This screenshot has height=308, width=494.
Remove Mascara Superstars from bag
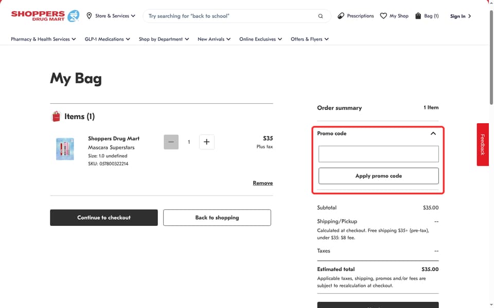pyautogui.click(x=263, y=183)
